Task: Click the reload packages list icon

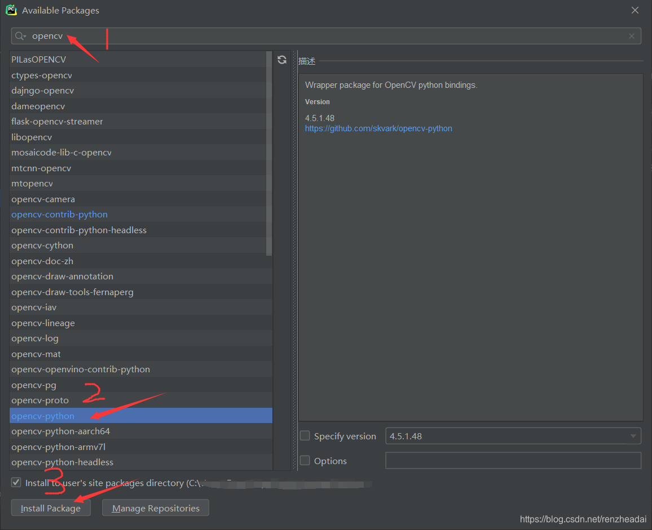Action: [282, 60]
